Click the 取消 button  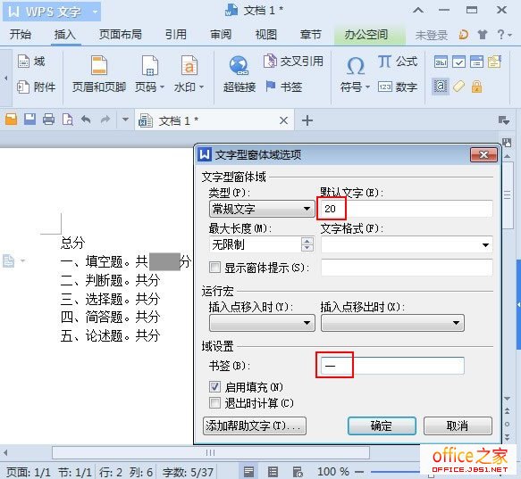point(458,425)
